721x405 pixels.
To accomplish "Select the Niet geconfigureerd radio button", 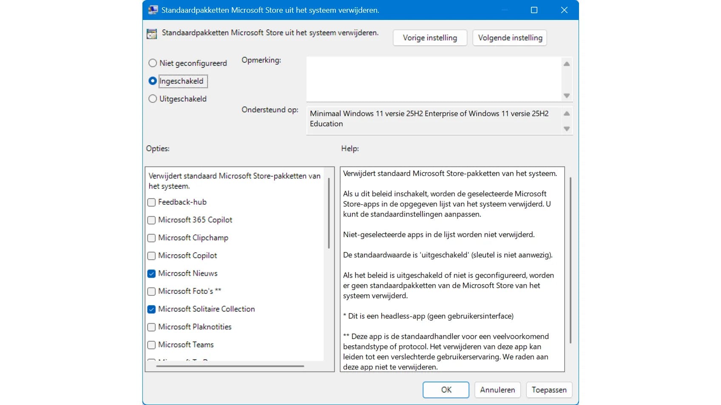I will pyautogui.click(x=153, y=63).
